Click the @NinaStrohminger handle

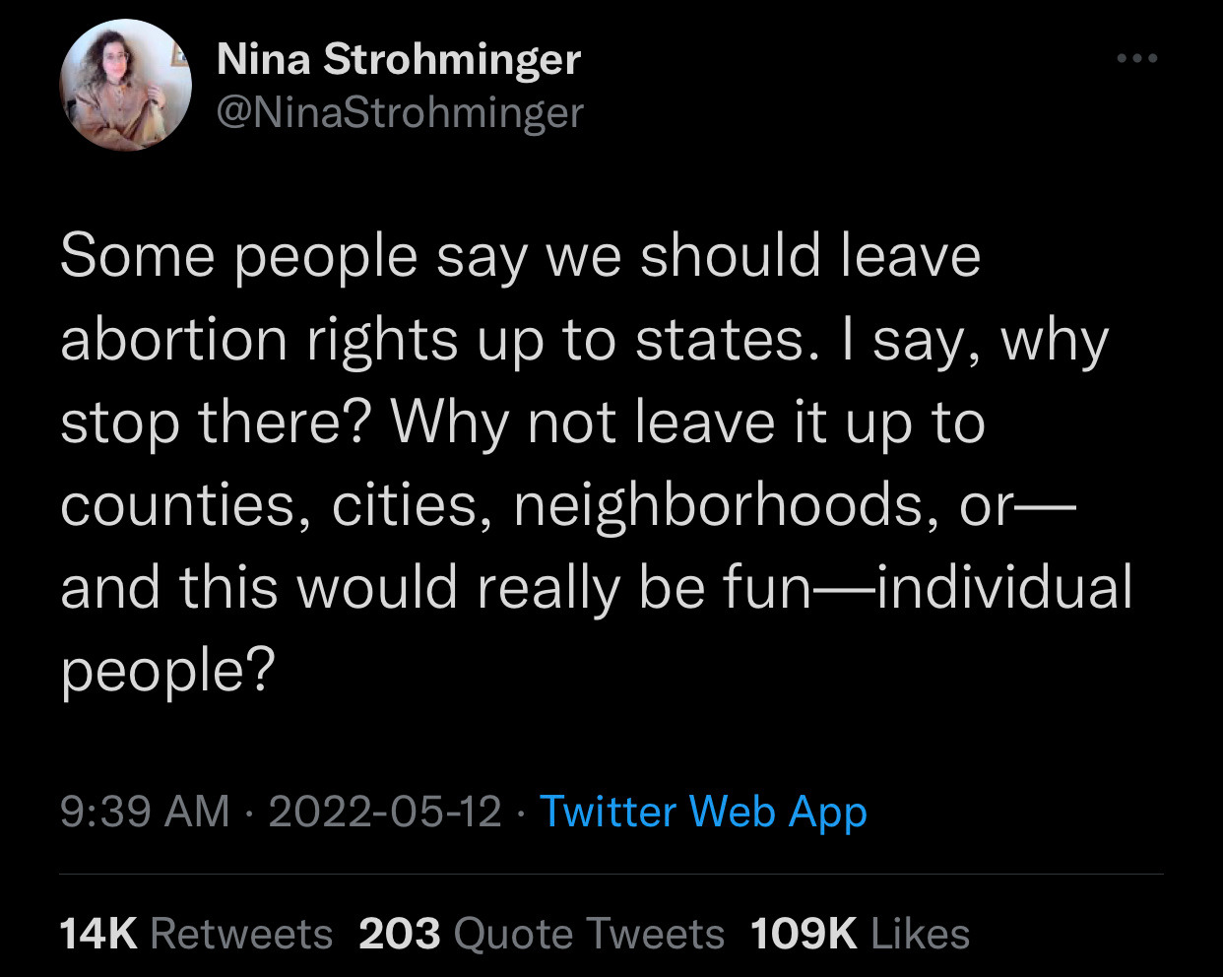[x=400, y=112]
